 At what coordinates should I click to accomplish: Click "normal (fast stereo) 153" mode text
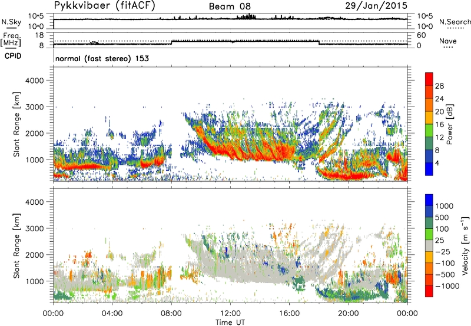102,58
